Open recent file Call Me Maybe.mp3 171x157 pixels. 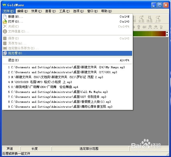[x=67, y=92]
